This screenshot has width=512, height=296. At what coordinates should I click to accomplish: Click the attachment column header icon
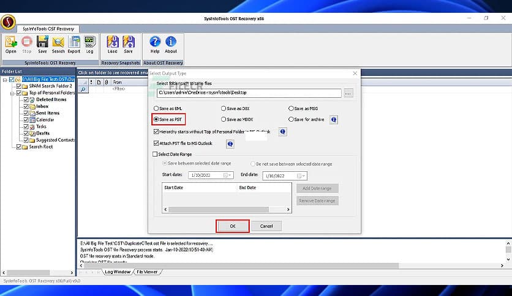[107, 82]
